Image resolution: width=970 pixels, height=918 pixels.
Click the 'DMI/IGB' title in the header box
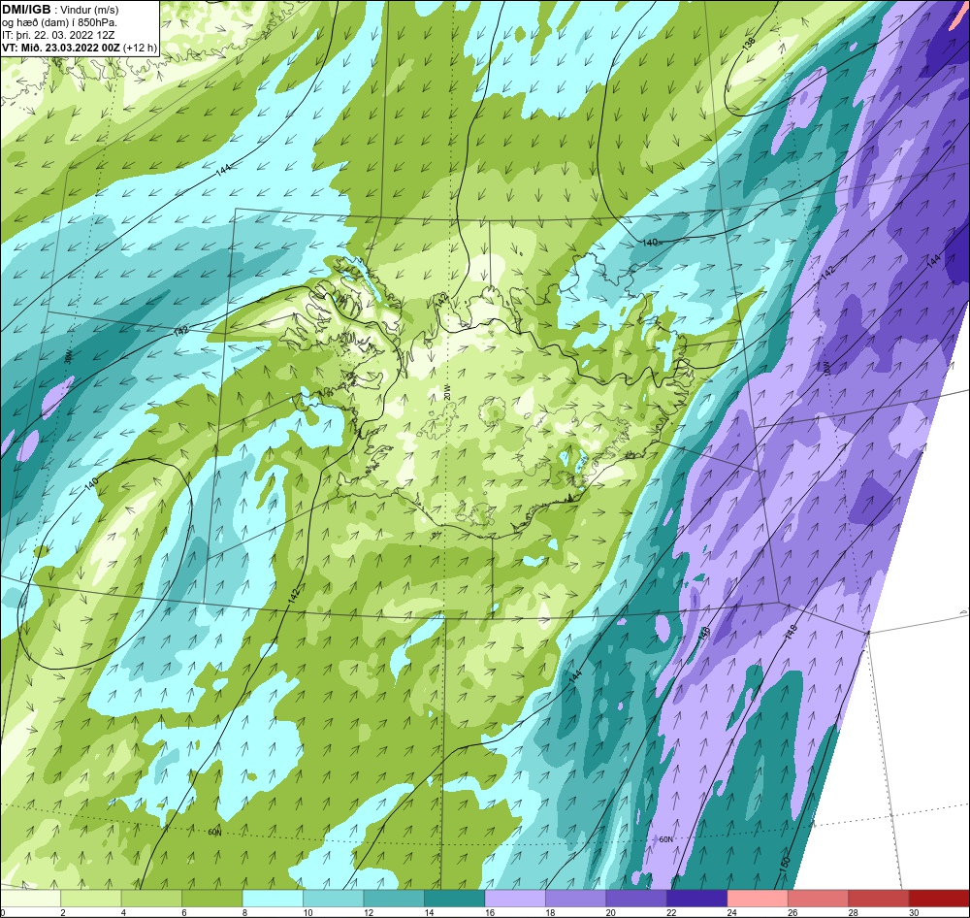coord(26,10)
